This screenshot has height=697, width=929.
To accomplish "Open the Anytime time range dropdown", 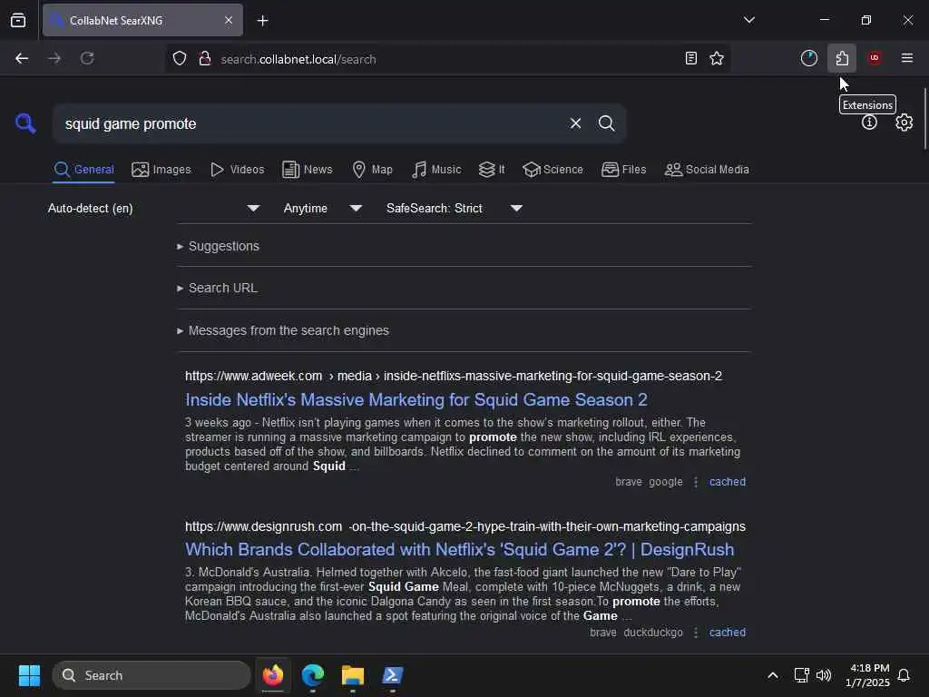I will (323, 209).
